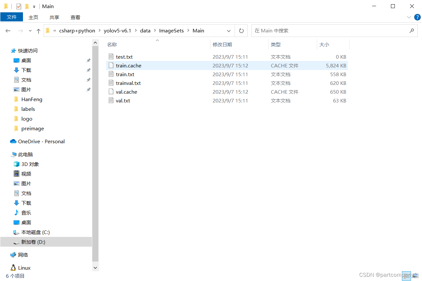Click the search magnifier icon
The height and width of the screenshot is (281, 422).
[x=412, y=31]
